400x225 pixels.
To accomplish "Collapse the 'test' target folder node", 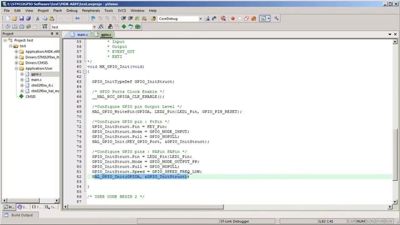I will coord(11,46).
